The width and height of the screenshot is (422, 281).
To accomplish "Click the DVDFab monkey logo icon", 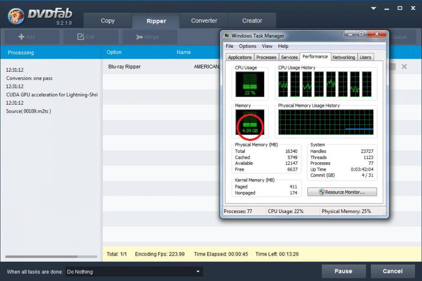I will (16, 16).
